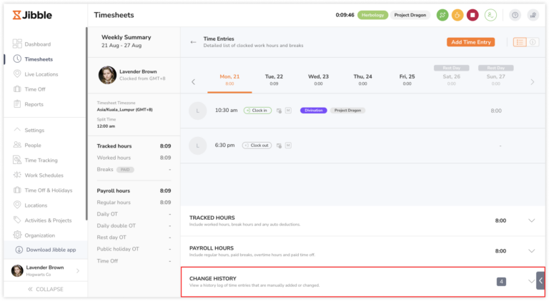This screenshot has height=301, width=549.
Task: Click the Herbology activity tag
Action: [372, 15]
